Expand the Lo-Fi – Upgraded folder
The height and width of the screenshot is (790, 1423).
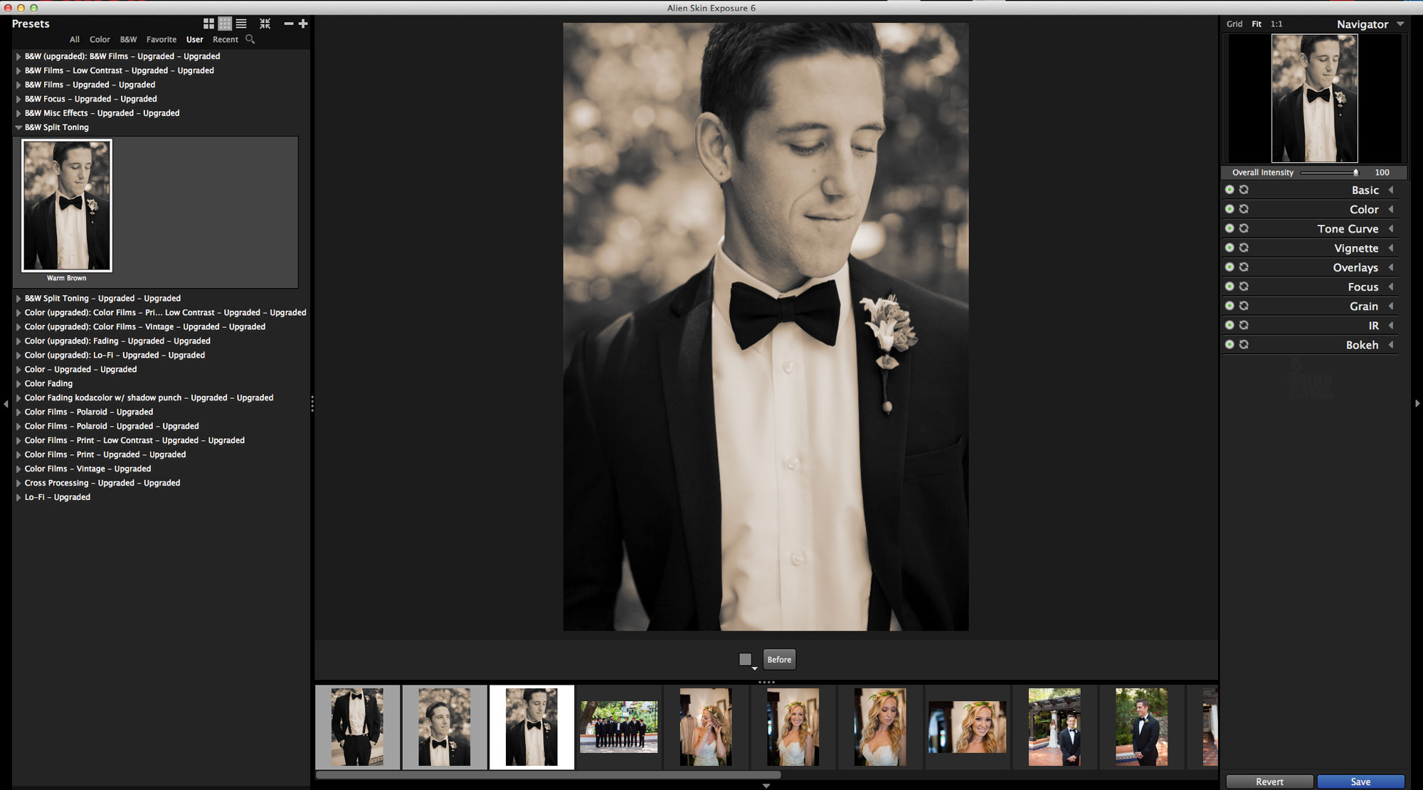(18, 497)
